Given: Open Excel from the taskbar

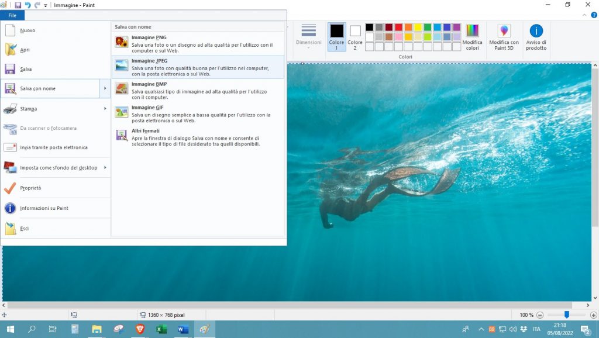Looking at the screenshot, I should tap(161, 329).
